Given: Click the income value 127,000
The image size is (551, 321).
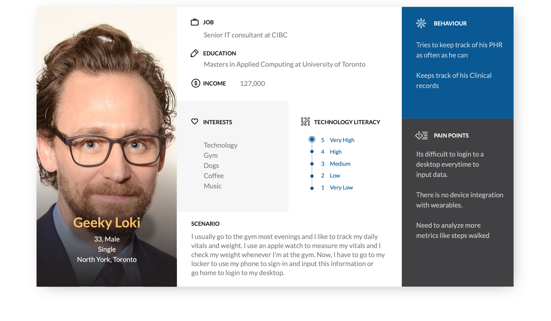Looking at the screenshot, I should (252, 84).
